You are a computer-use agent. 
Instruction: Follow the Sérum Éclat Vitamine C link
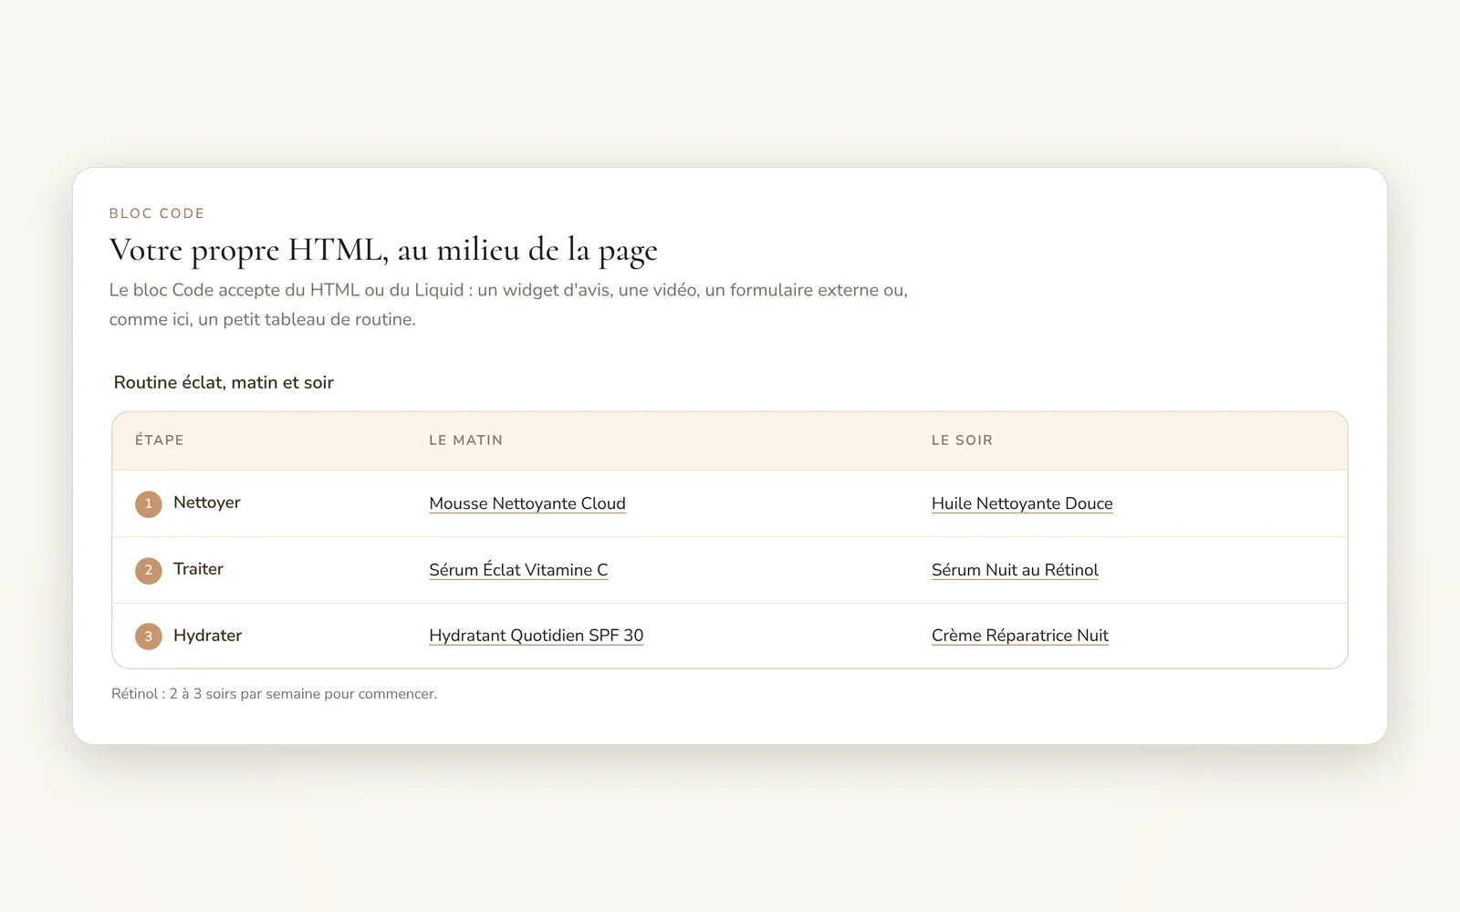[518, 570]
